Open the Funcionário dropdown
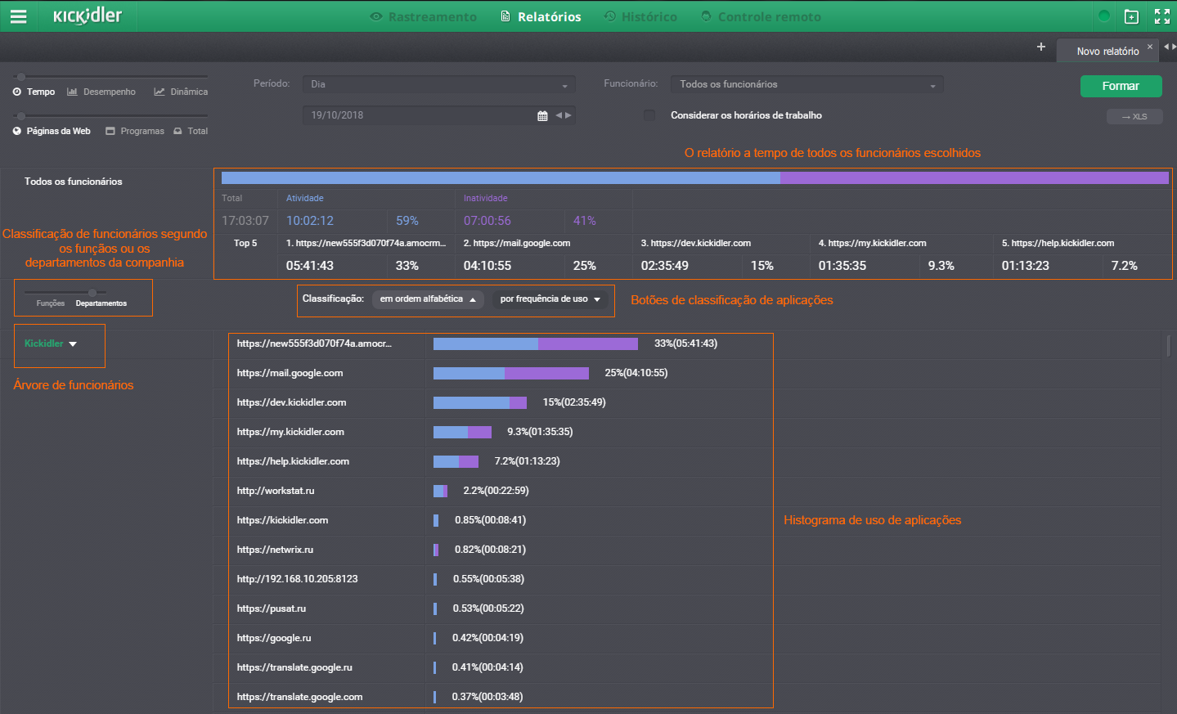This screenshot has height=714, width=1177. point(807,84)
